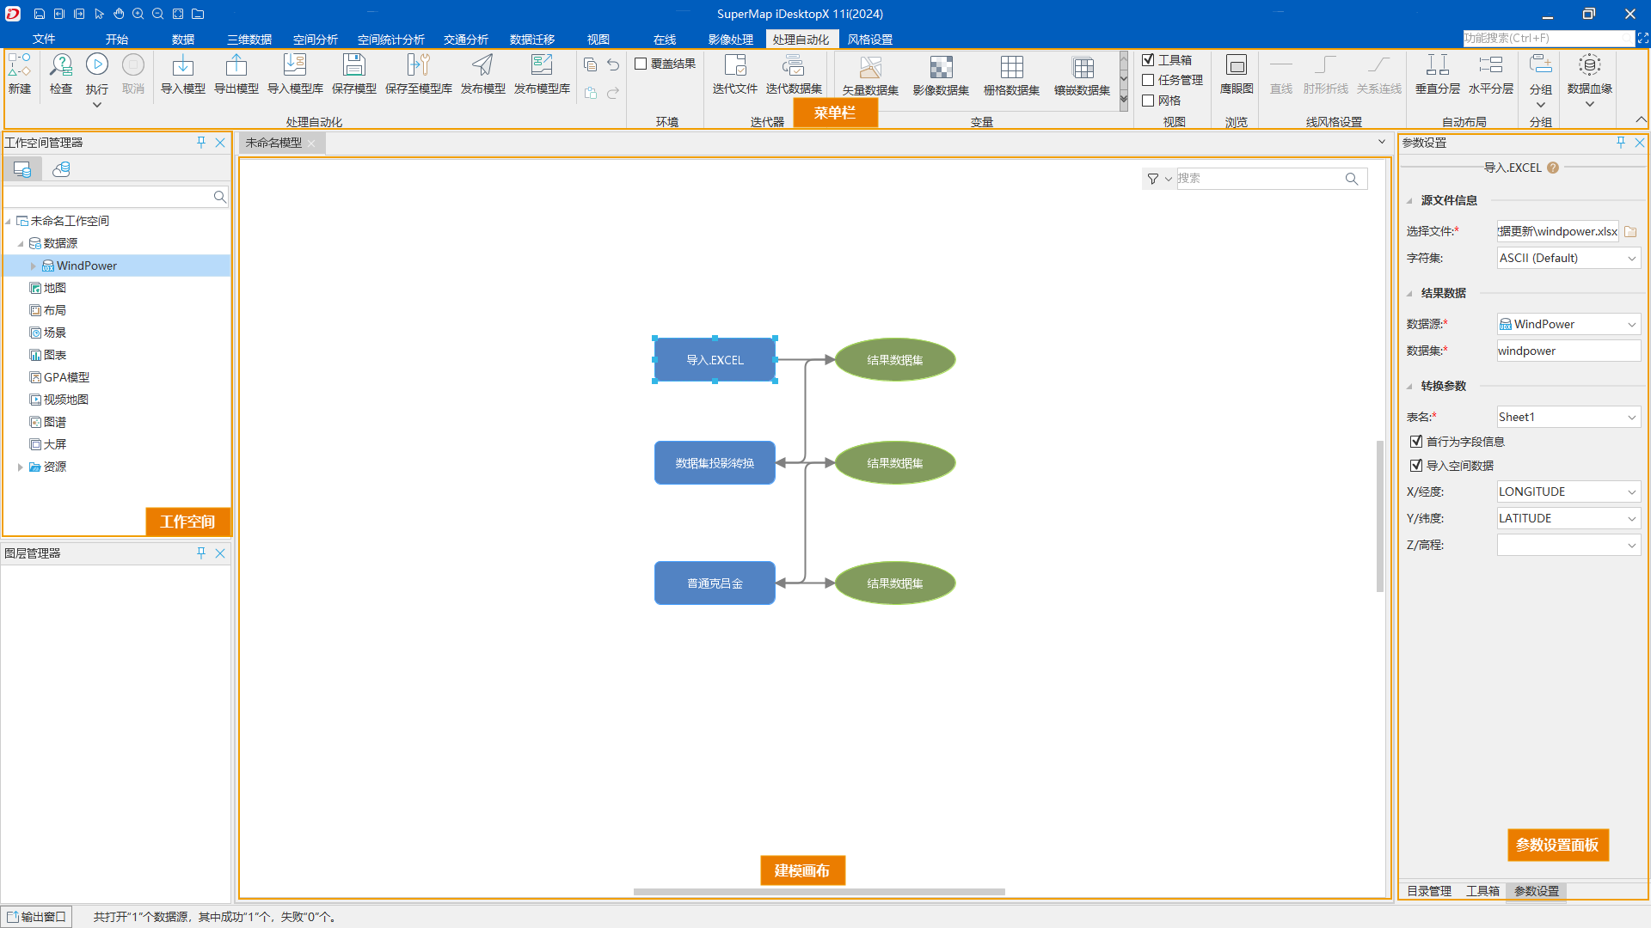Click the 发布模型 publish icon

click(x=482, y=65)
